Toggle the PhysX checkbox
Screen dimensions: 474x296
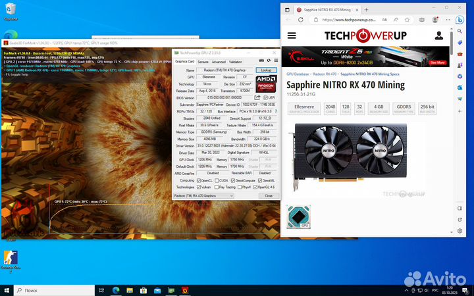pyautogui.click(x=240, y=187)
